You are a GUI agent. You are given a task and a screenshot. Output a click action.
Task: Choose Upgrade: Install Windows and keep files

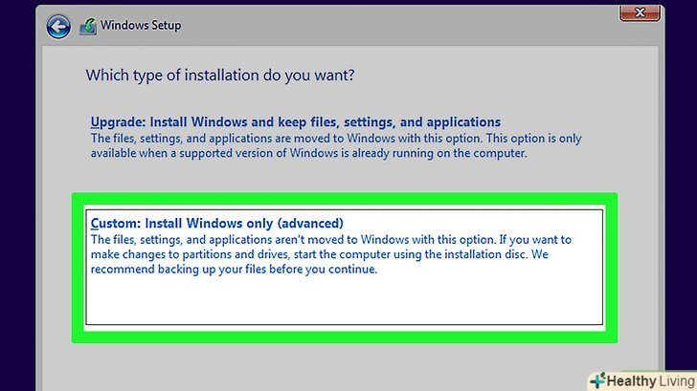coord(295,122)
